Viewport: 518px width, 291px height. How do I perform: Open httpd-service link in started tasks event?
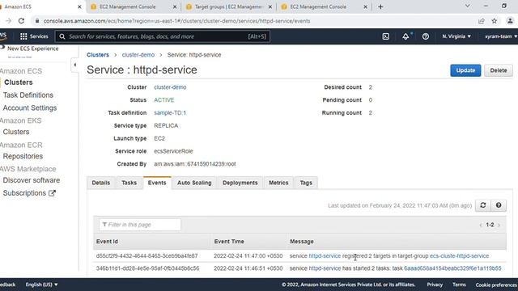(325, 268)
